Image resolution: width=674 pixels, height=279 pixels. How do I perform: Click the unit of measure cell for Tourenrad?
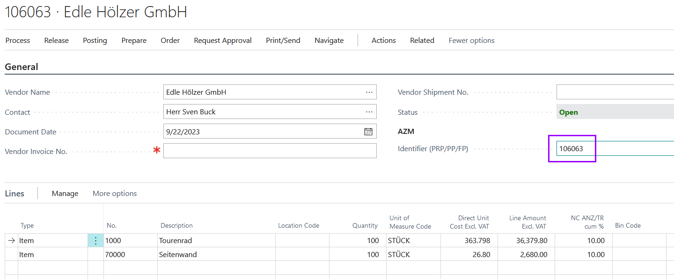click(414, 241)
